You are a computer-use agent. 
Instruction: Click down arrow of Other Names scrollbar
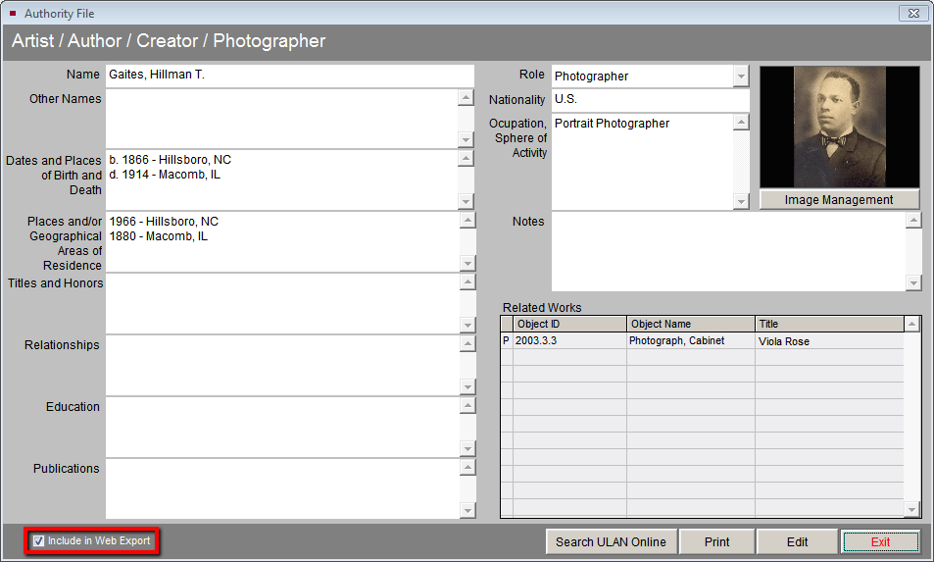coord(466,140)
